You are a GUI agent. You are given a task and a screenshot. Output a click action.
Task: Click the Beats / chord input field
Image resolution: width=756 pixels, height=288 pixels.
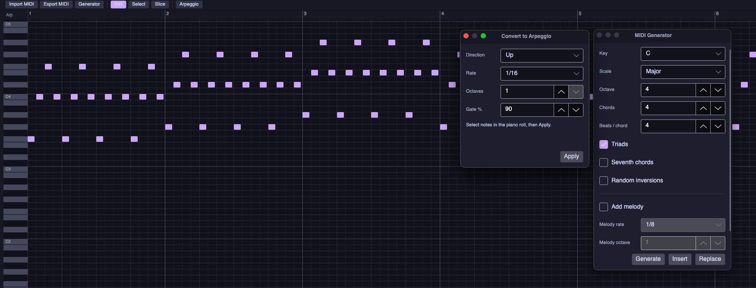(x=668, y=126)
